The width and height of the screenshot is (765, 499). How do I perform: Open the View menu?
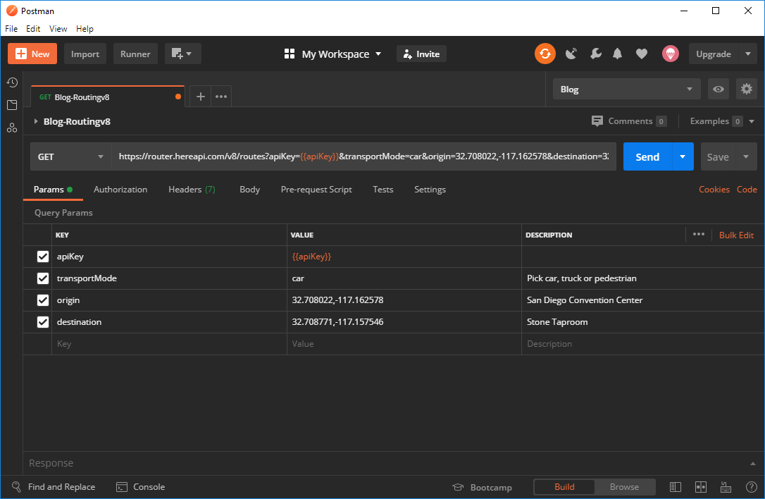pyautogui.click(x=58, y=29)
